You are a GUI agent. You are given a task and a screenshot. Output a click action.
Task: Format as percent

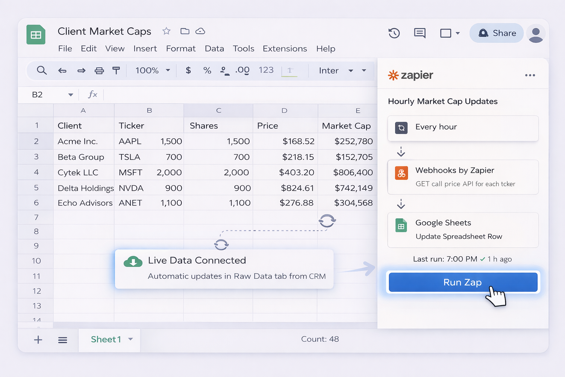click(x=207, y=70)
